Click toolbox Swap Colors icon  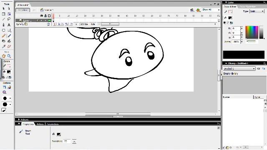(x=10, y=77)
